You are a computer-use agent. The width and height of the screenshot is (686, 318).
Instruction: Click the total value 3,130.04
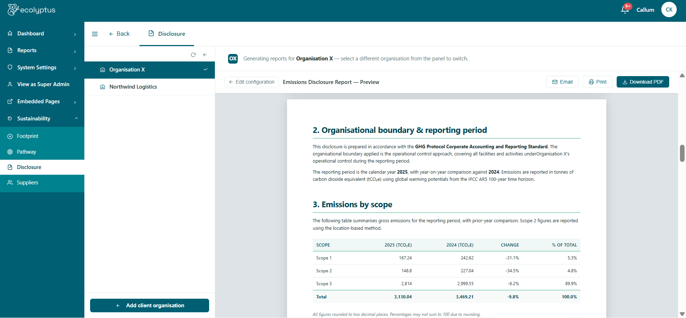coord(403,297)
